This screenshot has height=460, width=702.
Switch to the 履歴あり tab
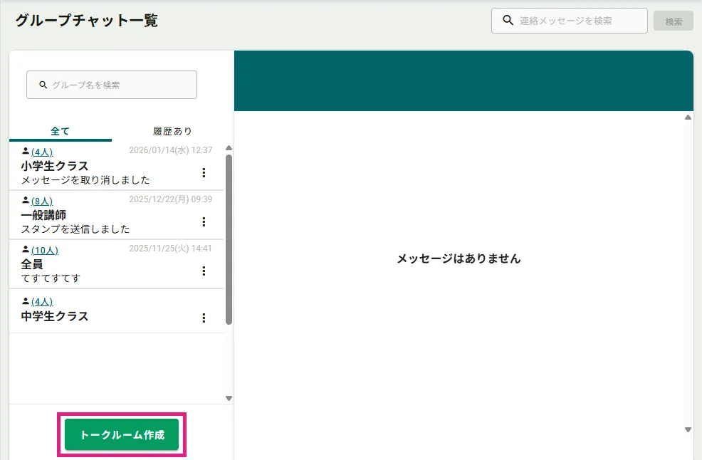(x=172, y=131)
